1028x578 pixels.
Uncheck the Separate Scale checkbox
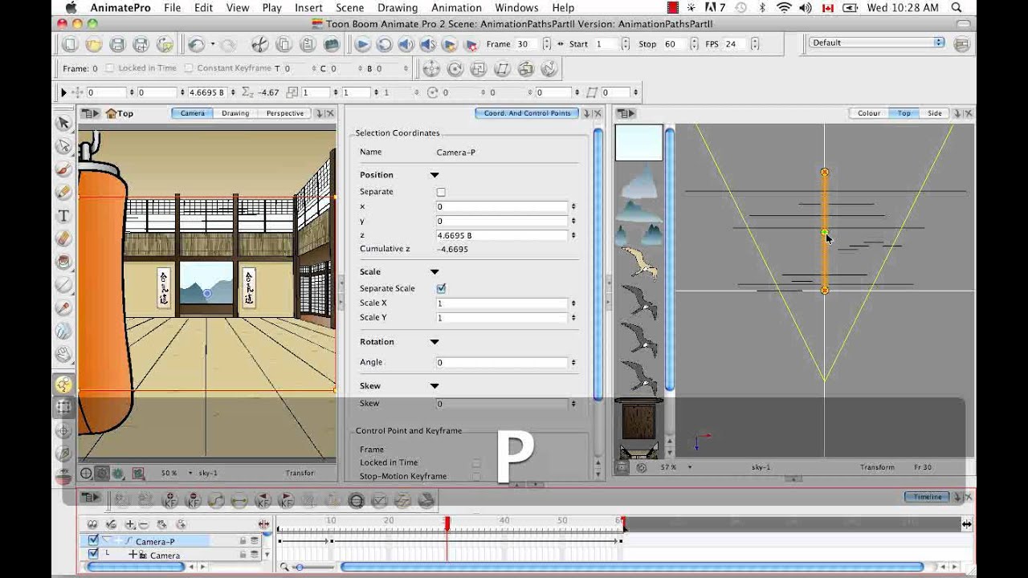click(x=441, y=288)
